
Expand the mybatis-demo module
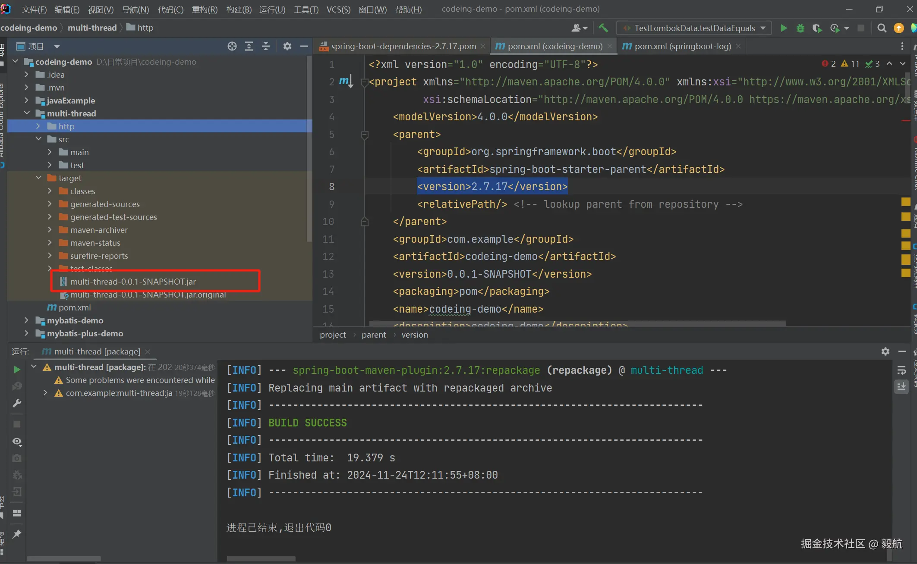point(26,320)
